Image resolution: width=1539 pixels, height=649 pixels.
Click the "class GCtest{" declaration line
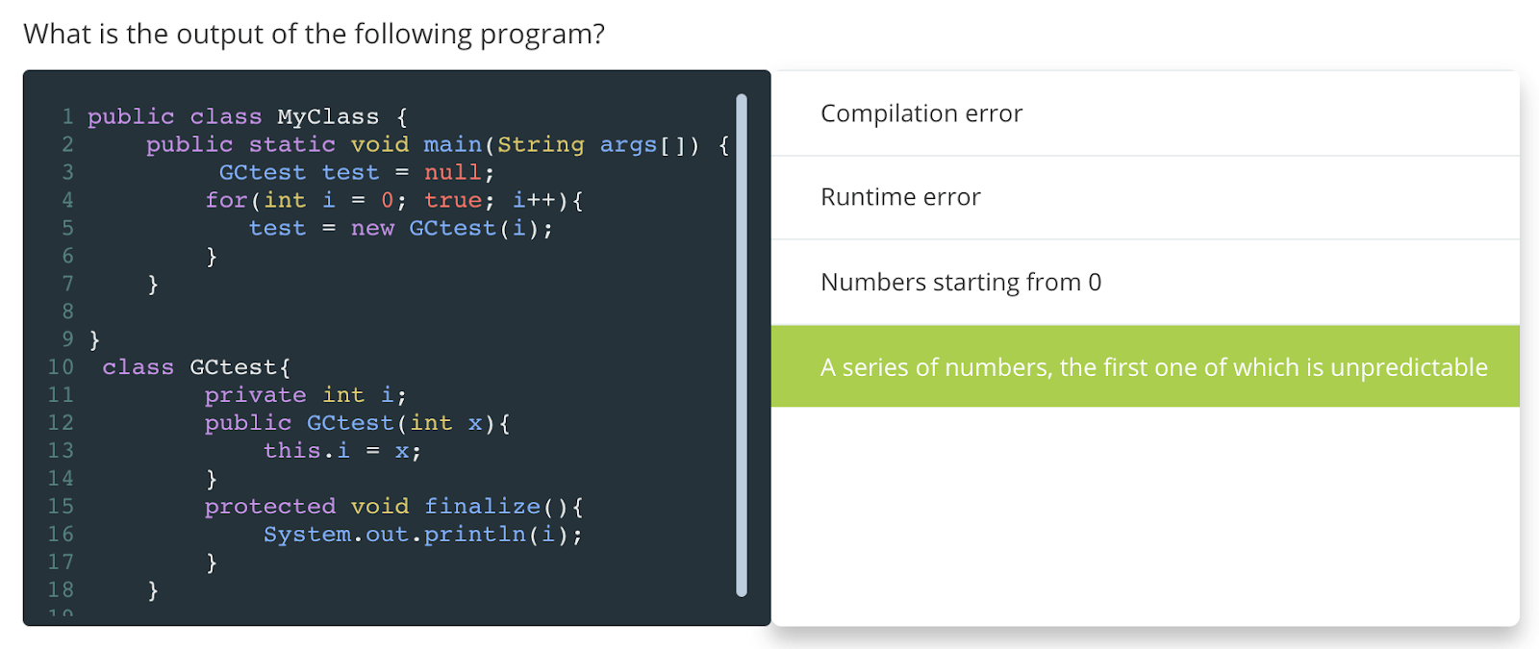pyautogui.click(x=196, y=367)
